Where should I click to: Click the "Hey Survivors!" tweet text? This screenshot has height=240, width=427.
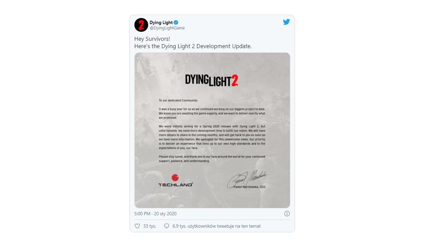coord(152,39)
